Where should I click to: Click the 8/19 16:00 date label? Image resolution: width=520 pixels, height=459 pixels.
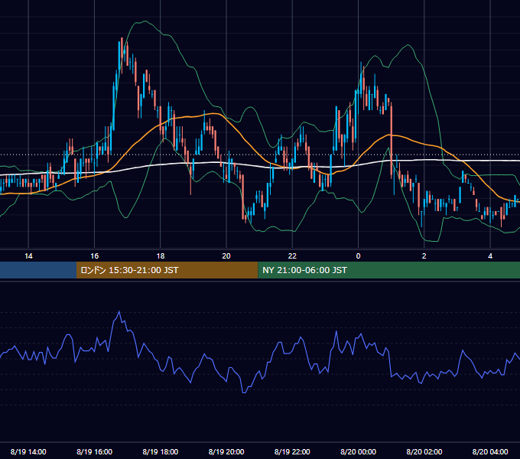(x=95, y=451)
